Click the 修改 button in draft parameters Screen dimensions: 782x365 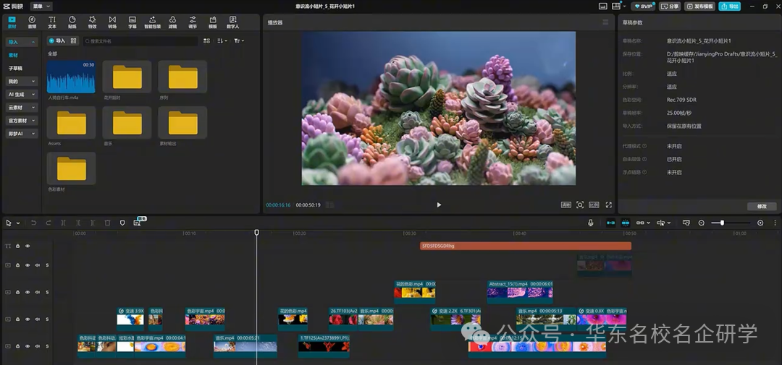(761, 206)
